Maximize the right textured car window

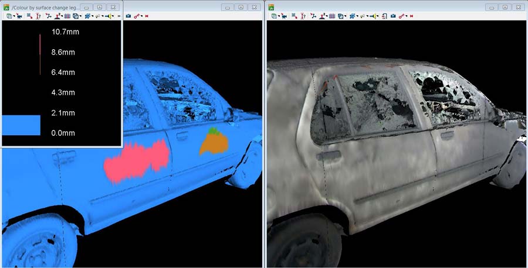point(505,7)
